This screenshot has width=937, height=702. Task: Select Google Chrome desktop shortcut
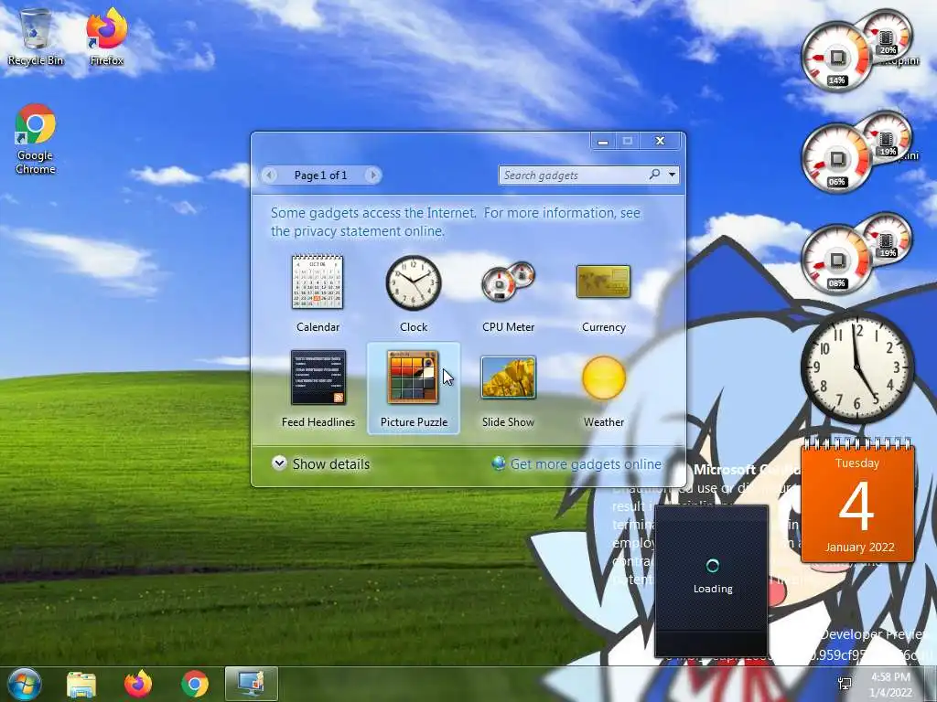(36, 139)
